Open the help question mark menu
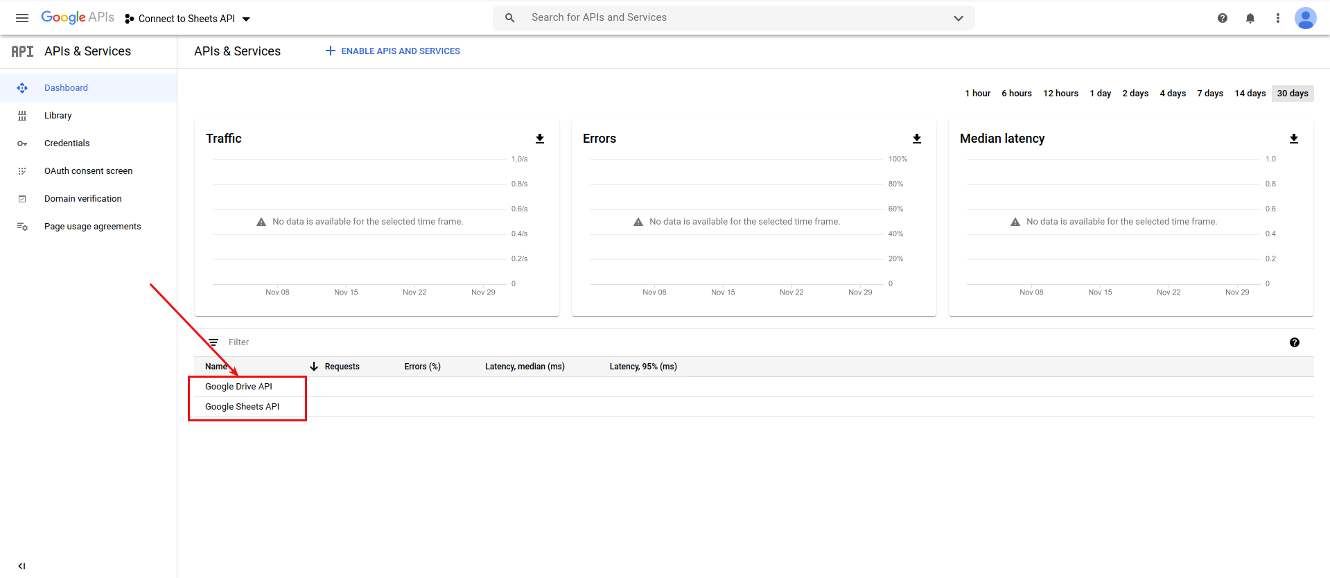1330x578 pixels. coord(1223,18)
